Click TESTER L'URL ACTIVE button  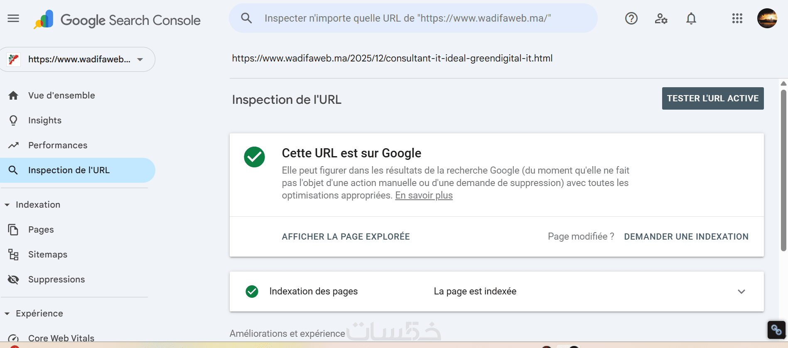712,98
